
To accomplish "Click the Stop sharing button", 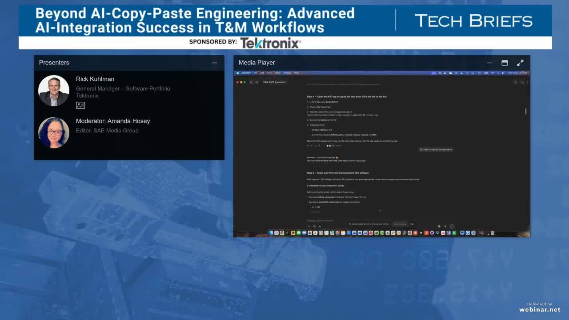I will click(x=401, y=224).
